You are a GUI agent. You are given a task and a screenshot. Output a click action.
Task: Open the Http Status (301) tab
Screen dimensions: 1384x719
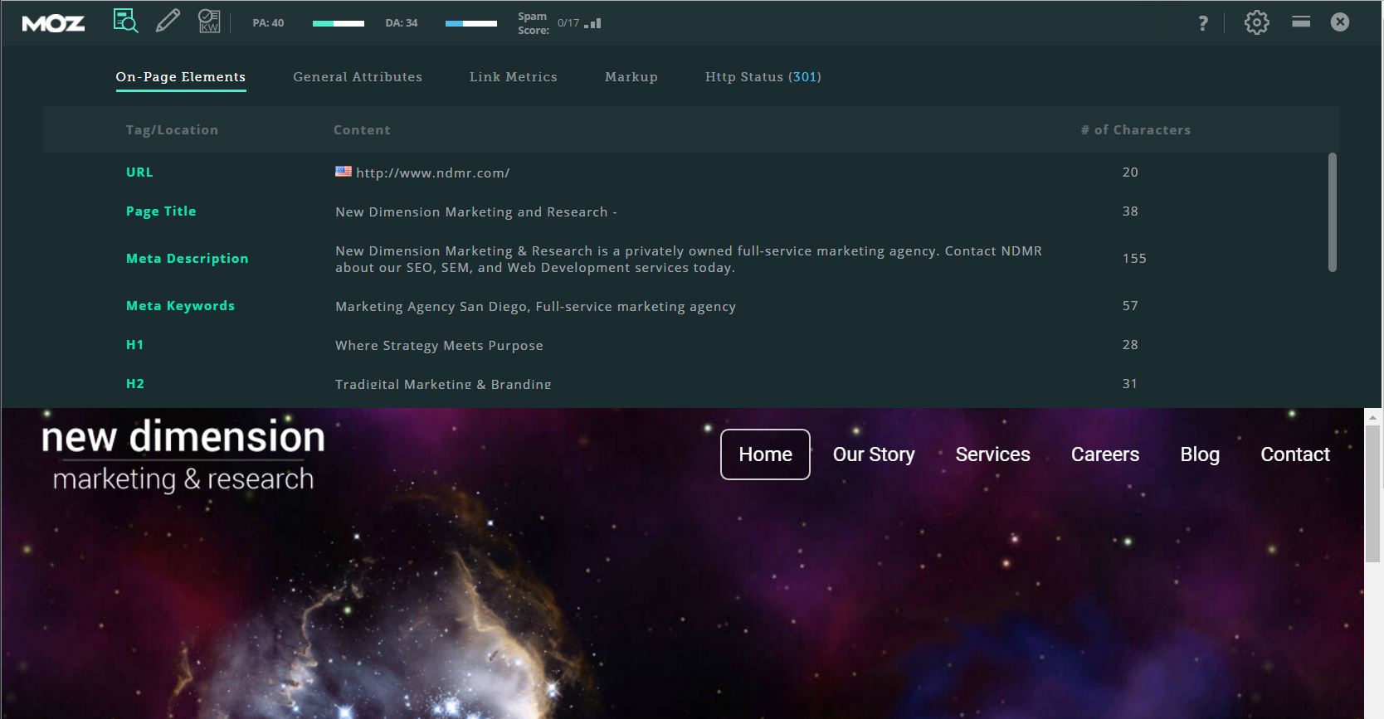(763, 77)
